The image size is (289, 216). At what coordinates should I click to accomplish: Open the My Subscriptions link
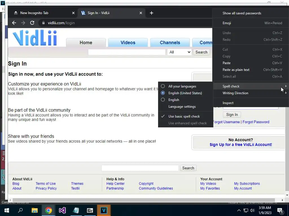pos(247,183)
